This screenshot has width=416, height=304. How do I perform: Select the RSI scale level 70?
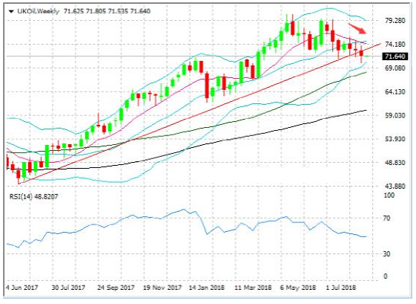tap(387, 218)
